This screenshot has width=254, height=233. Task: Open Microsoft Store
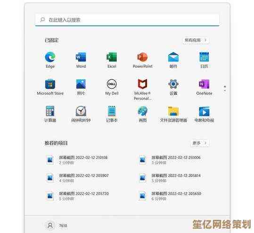click(50, 87)
